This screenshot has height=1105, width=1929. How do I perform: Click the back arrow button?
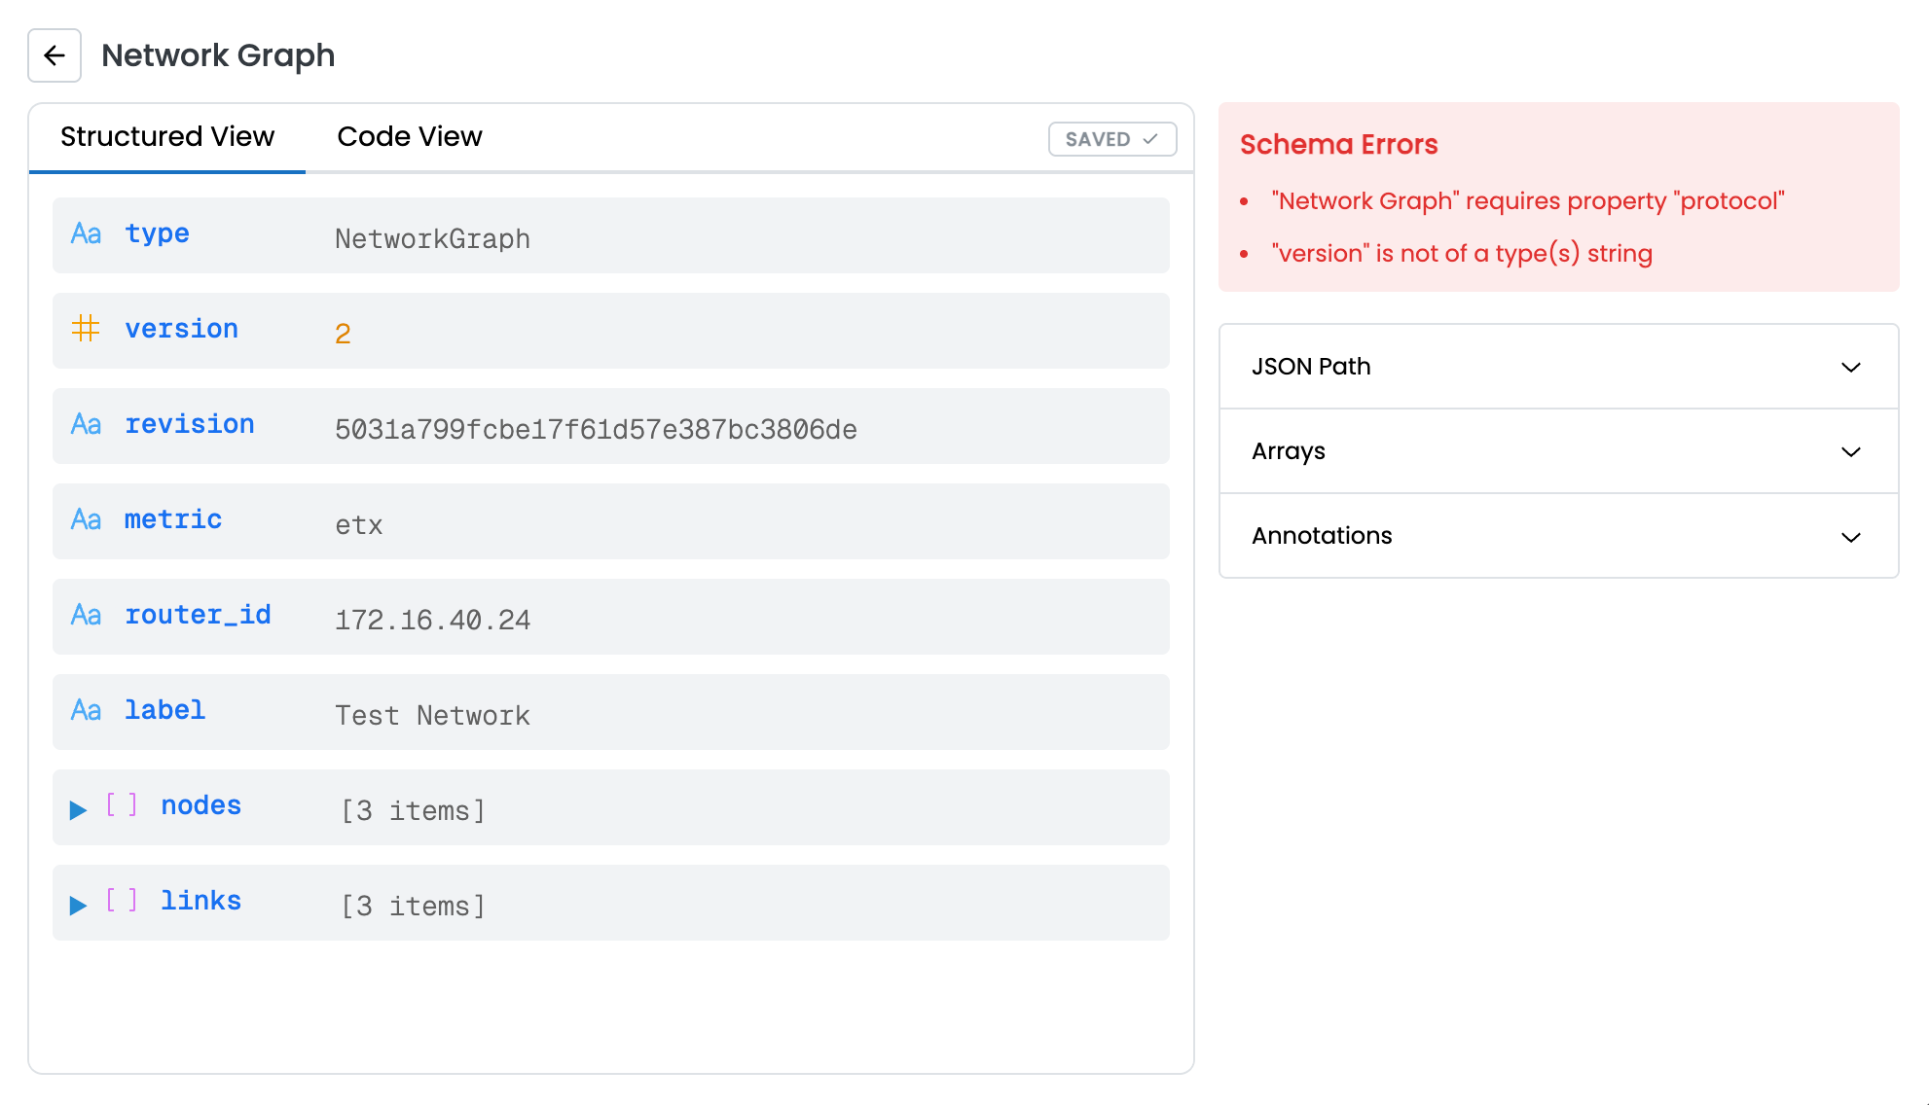point(55,55)
